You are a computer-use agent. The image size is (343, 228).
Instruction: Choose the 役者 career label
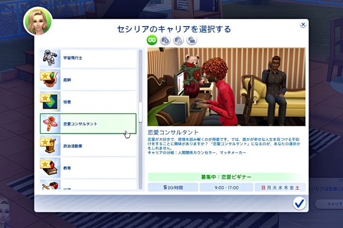click(67, 102)
